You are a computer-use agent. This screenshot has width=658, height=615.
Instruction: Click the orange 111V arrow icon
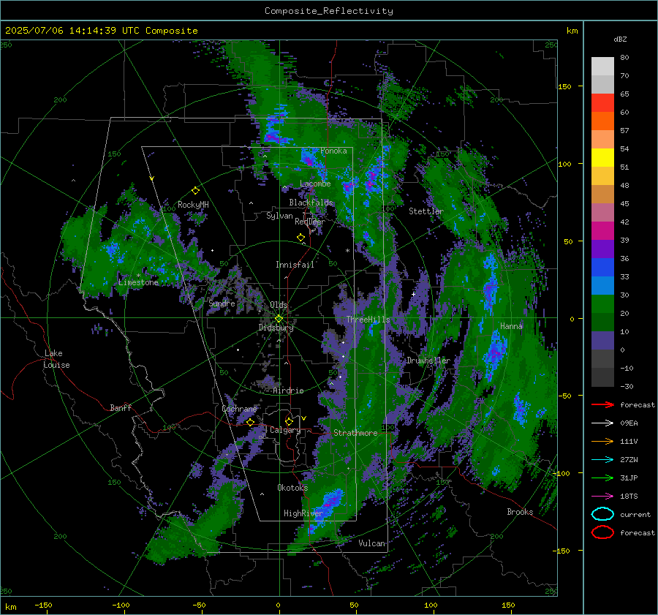pyautogui.click(x=602, y=441)
